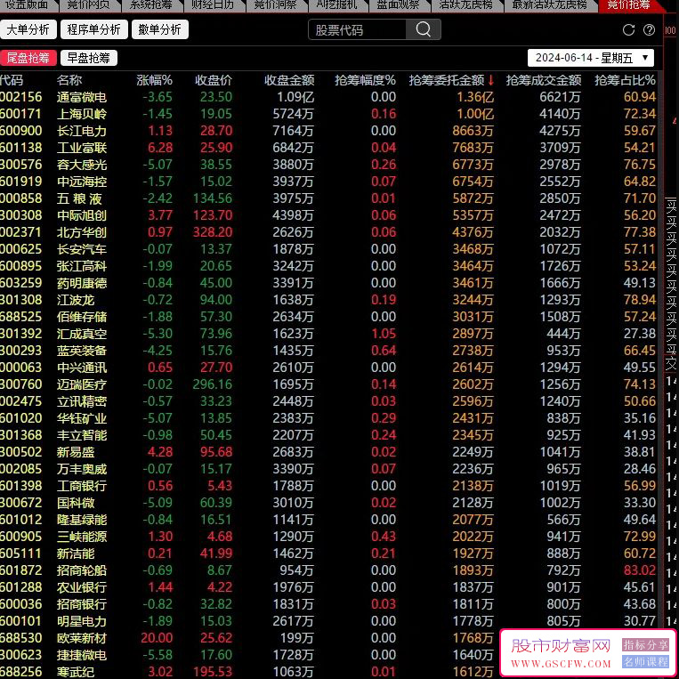Click 抢筹占比 value 83.02 for 招商轮船
679x679 pixels.
point(640,570)
